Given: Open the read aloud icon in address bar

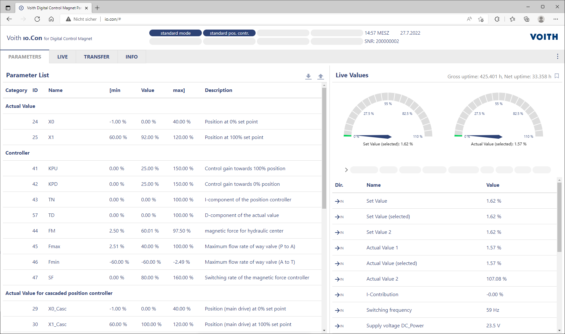Looking at the screenshot, I should (469, 19).
